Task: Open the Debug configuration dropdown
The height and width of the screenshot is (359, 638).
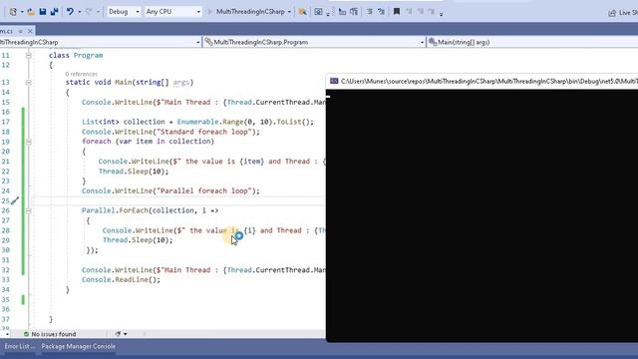Action: pyautogui.click(x=124, y=12)
